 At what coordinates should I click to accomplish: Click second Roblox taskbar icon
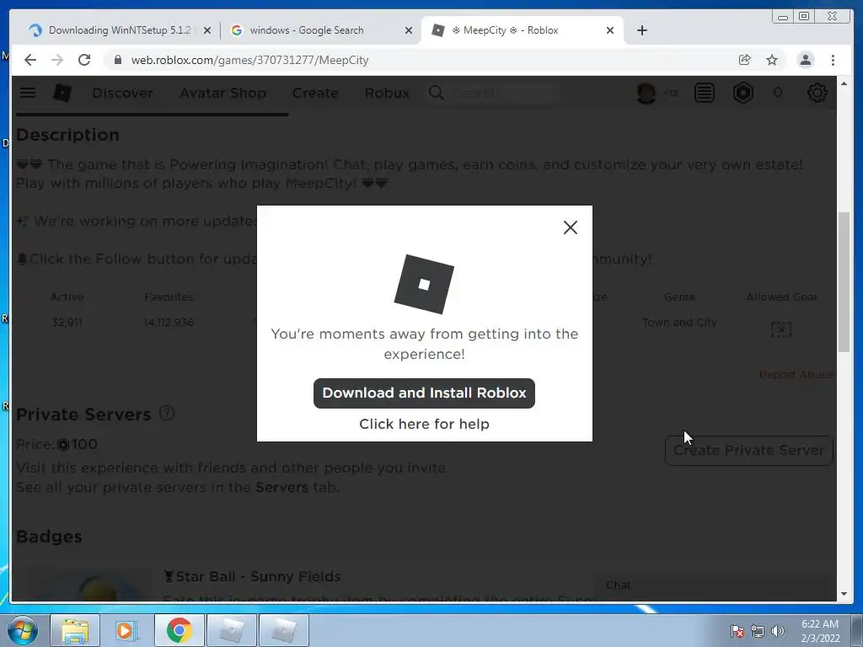[x=283, y=630]
